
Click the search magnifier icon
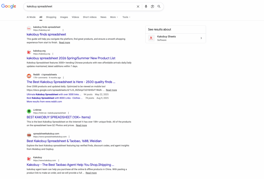pyautogui.click(x=159, y=6)
